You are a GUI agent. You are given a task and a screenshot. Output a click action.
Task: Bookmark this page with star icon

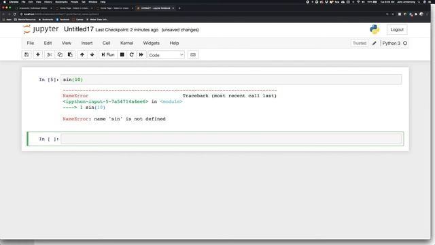(x=393, y=14)
